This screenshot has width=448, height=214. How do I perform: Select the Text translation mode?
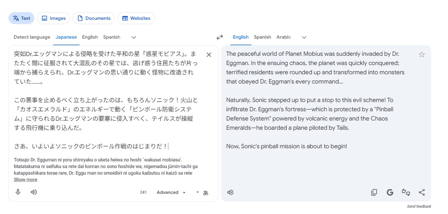click(21, 18)
